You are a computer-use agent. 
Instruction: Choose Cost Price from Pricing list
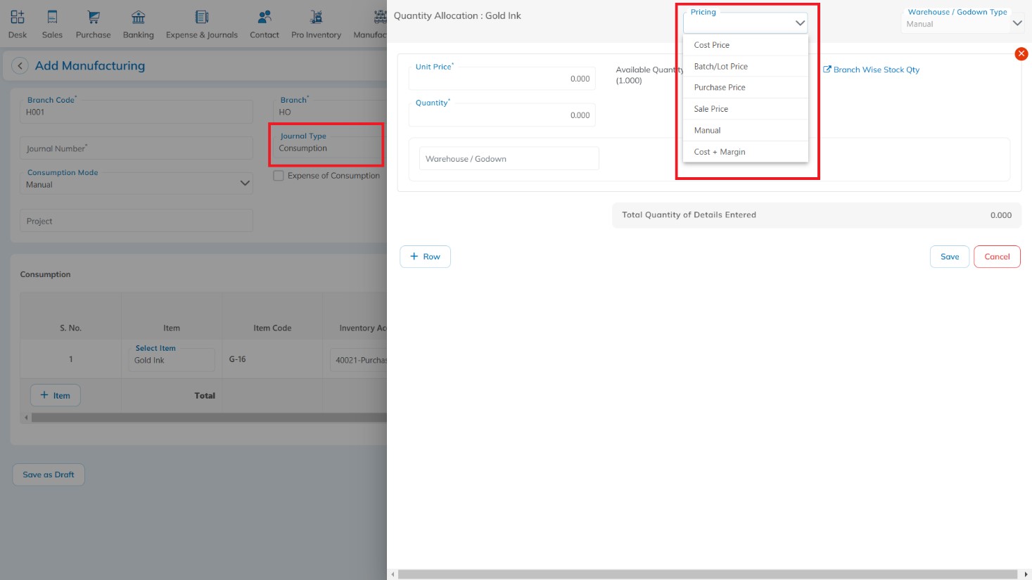coord(746,45)
